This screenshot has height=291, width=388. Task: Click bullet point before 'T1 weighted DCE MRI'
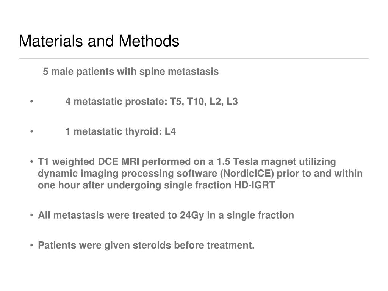click(x=31, y=161)
